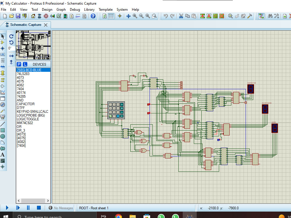Switch to the Schematic Capture tab
Viewport: 291px width, 218px height.
(x=26, y=25)
